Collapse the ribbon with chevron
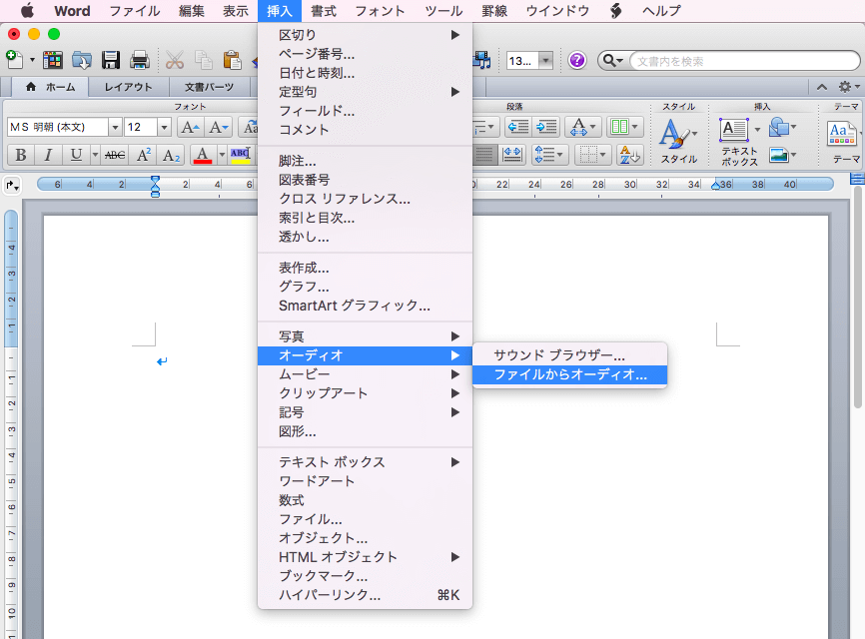 [x=822, y=87]
